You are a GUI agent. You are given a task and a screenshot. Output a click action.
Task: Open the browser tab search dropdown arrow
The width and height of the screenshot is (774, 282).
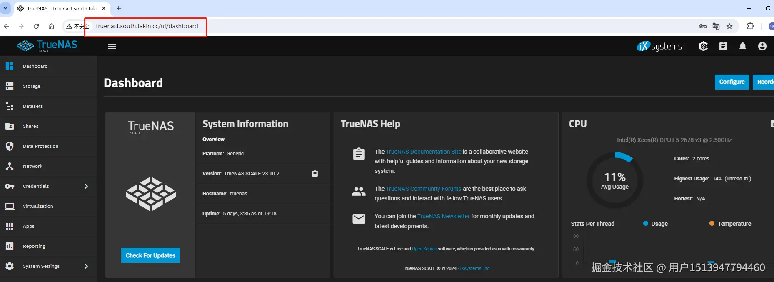[x=5, y=8]
